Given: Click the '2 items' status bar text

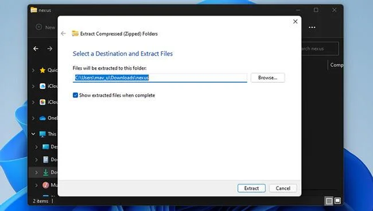Looking at the screenshot, I should (40, 201).
